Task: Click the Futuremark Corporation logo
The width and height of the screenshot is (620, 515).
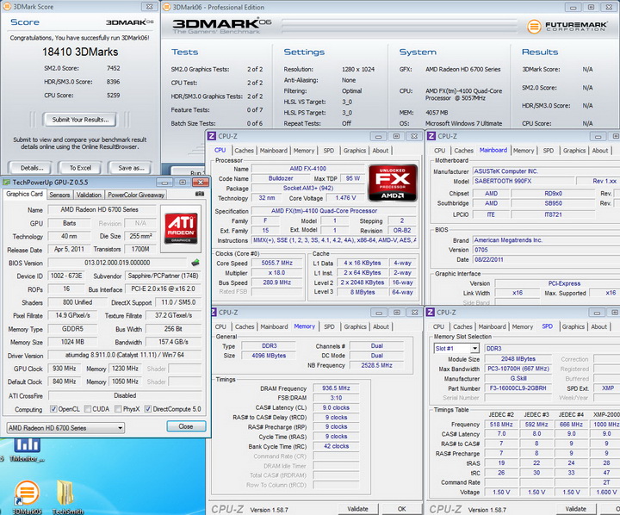Action: point(567,27)
